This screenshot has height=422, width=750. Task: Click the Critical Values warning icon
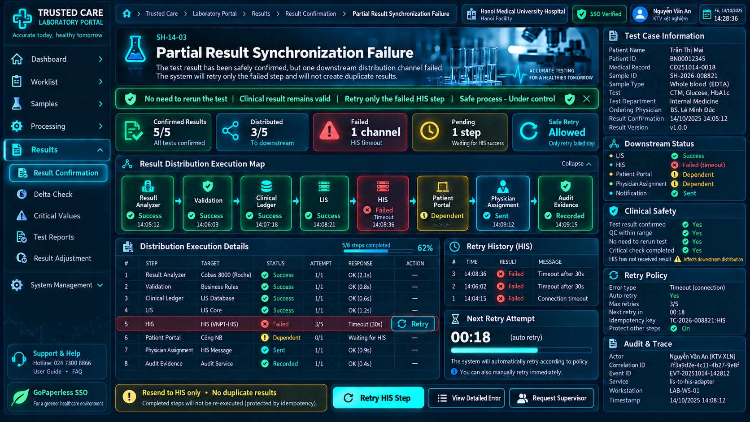pos(22,216)
